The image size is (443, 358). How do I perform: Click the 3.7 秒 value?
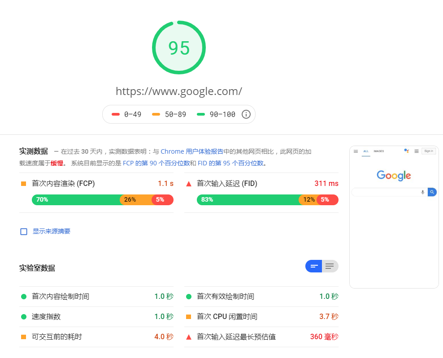pyautogui.click(x=329, y=316)
